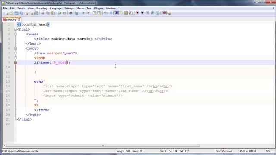Click the ABC spell-check toolbar icon
Image resolution: width=276 pixels, height=155 pixels.
point(164,13)
